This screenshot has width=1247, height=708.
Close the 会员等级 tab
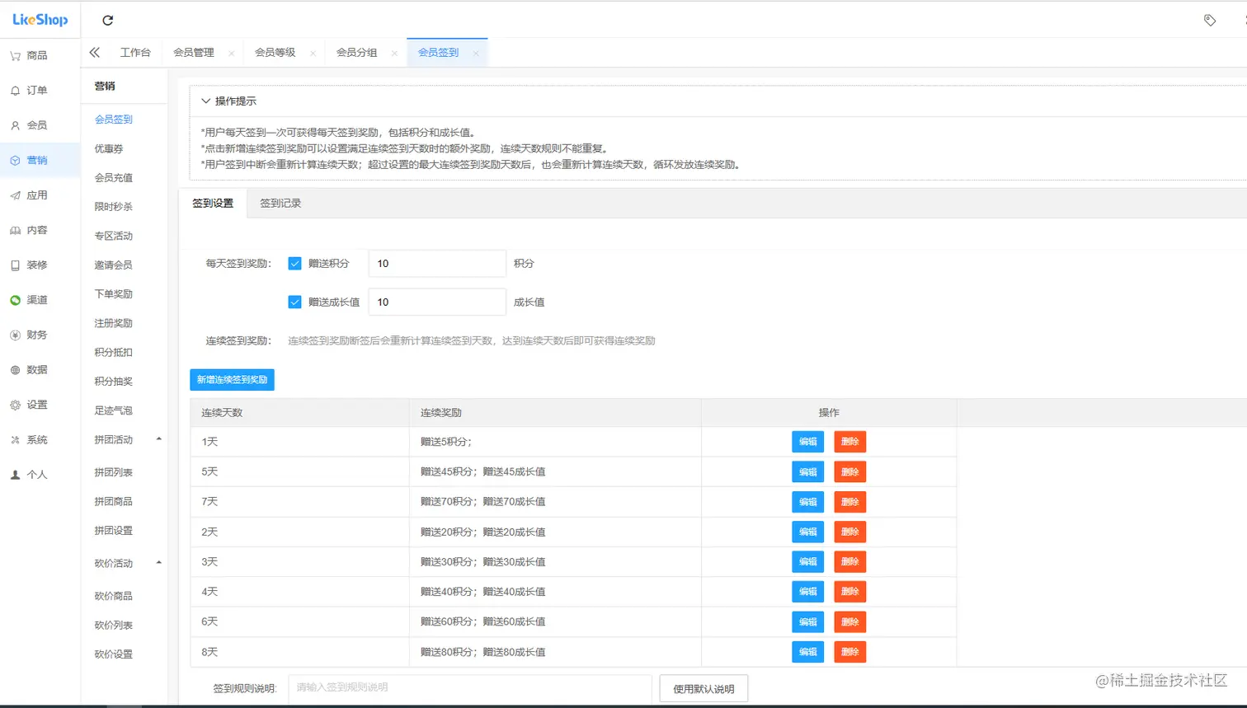(313, 53)
